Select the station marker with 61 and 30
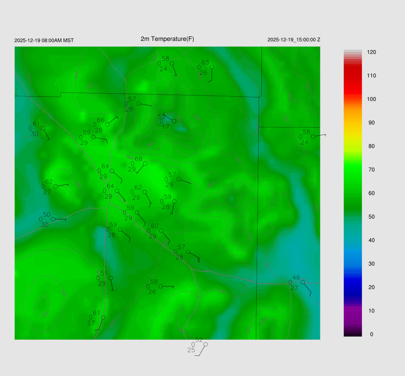Viewport: 405px width, 376px height. tap(43, 128)
